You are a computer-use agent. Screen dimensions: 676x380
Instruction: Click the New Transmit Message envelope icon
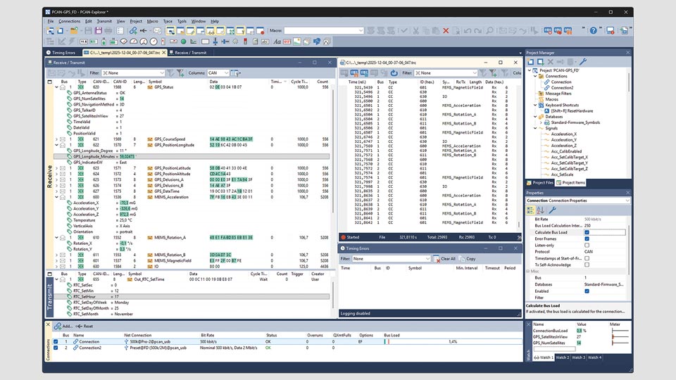click(x=156, y=30)
